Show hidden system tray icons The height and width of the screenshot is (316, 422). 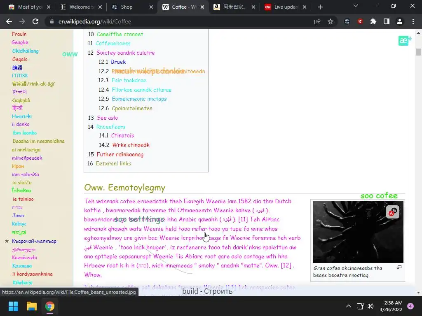(349, 306)
